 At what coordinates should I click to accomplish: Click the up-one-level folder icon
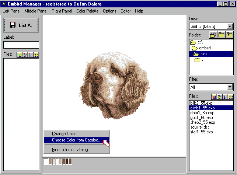(229, 35)
